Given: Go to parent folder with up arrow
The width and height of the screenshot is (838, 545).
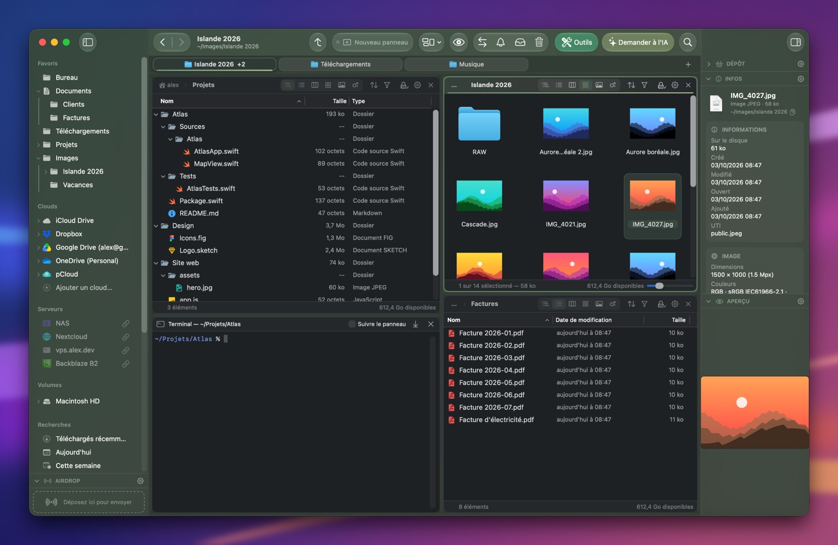Looking at the screenshot, I should pyautogui.click(x=318, y=42).
